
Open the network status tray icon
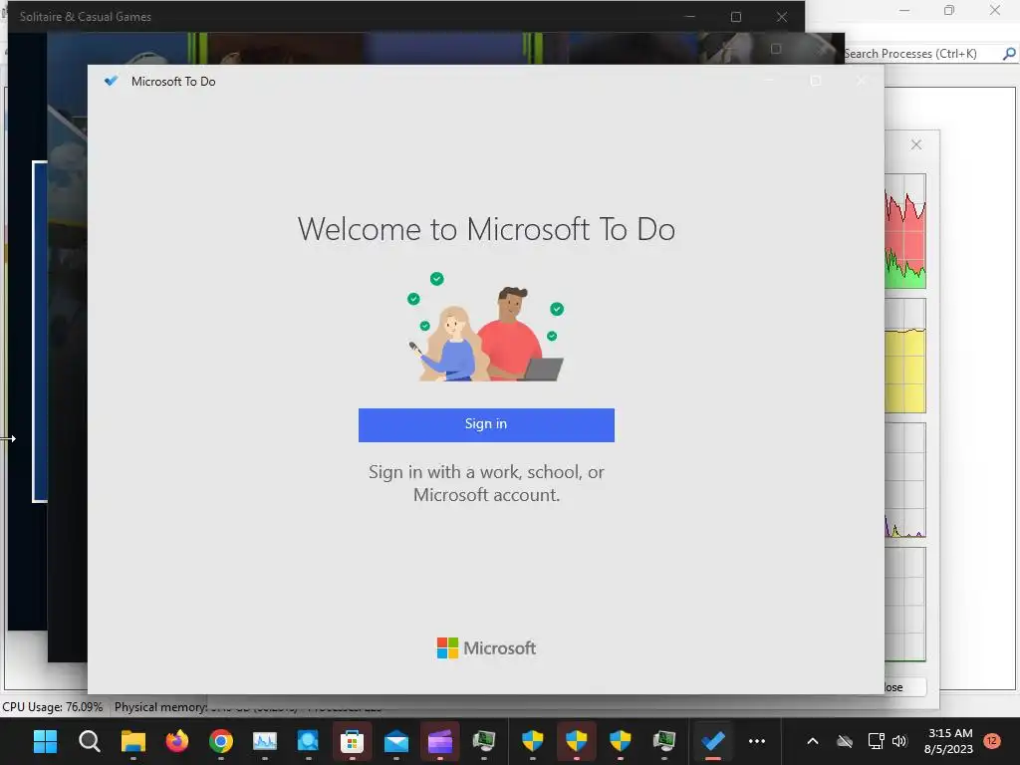point(876,741)
